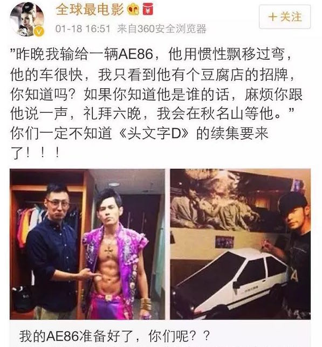Click the first line mentioning AE86
Image resolution: width=322 pixels, height=347 pixels.
coord(151,54)
